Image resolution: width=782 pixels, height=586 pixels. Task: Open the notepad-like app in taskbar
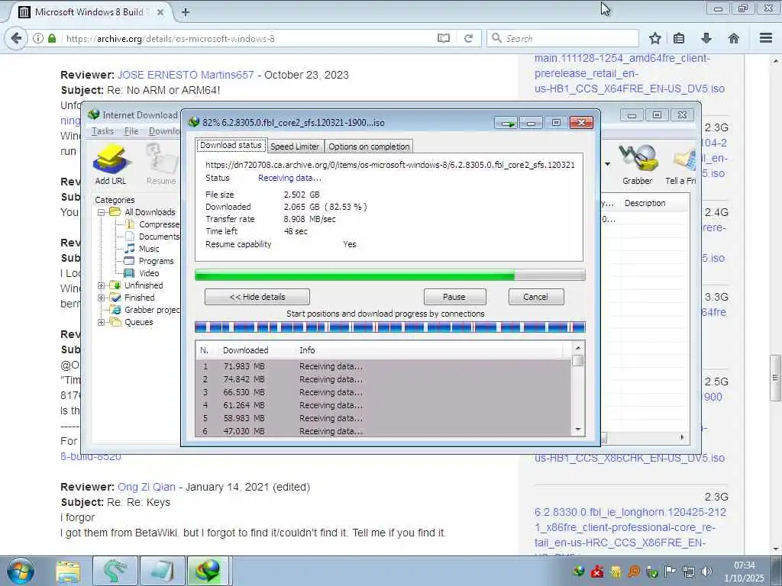tap(162, 571)
